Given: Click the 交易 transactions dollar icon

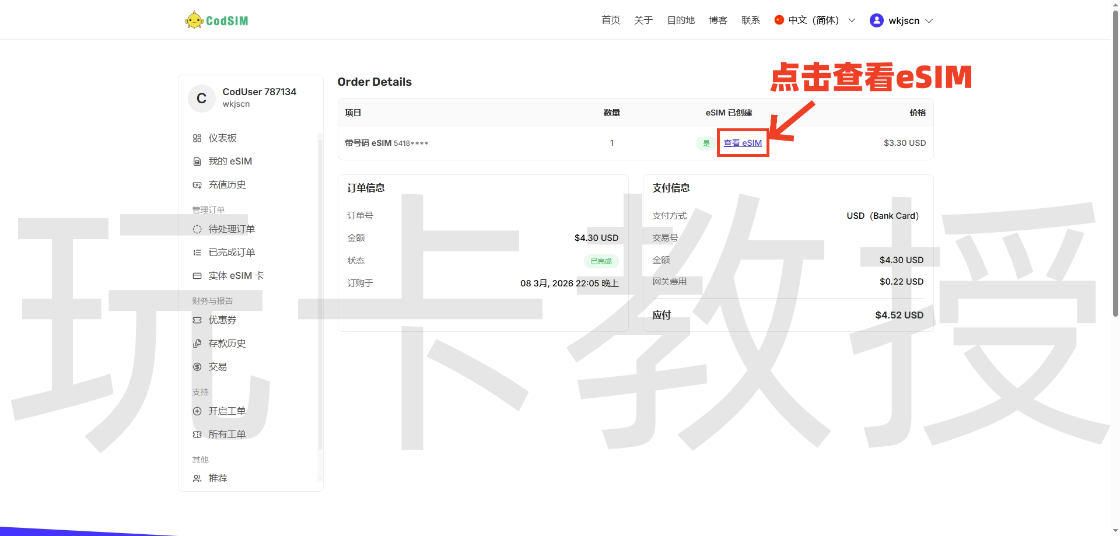Looking at the screenshot, I should click(197, 366).
